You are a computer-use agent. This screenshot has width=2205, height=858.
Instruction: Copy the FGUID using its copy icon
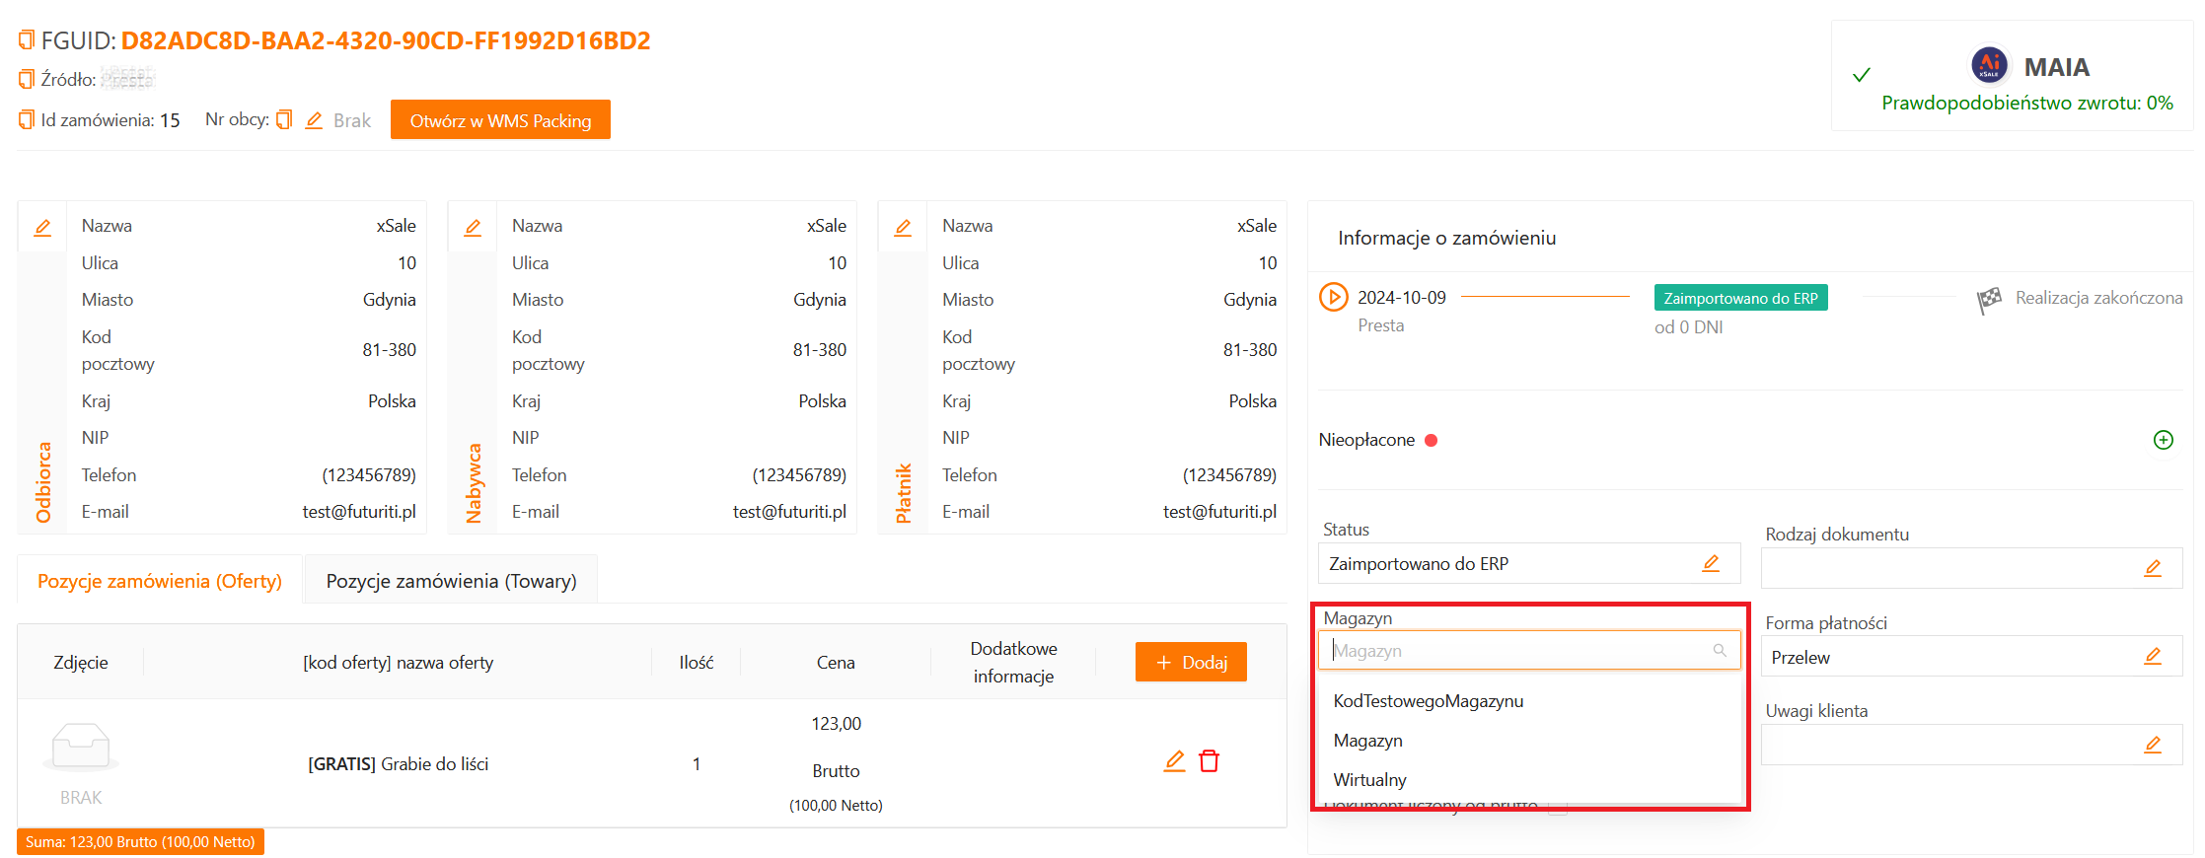click(27, 40)
